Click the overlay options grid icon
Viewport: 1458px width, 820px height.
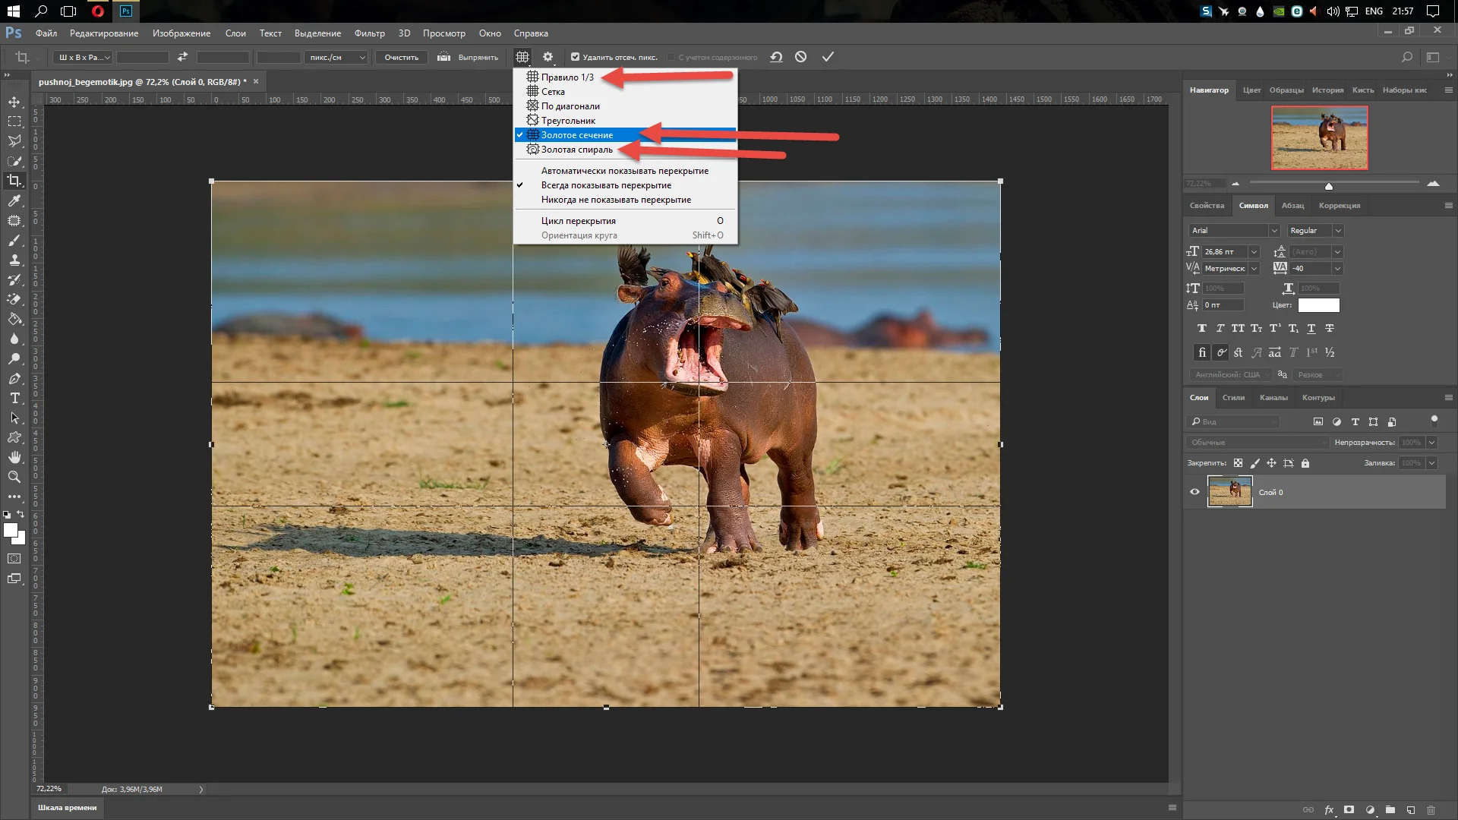point(522,57)
